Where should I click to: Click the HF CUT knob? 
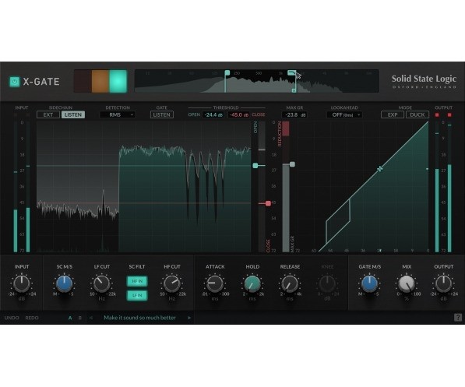pos(172,283)
